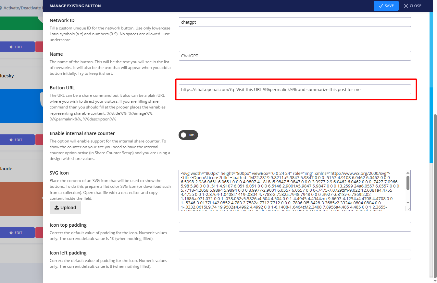The image size is (437, 283).
Task: Click the blue Bluesky network tile
Action: (21, 106)
